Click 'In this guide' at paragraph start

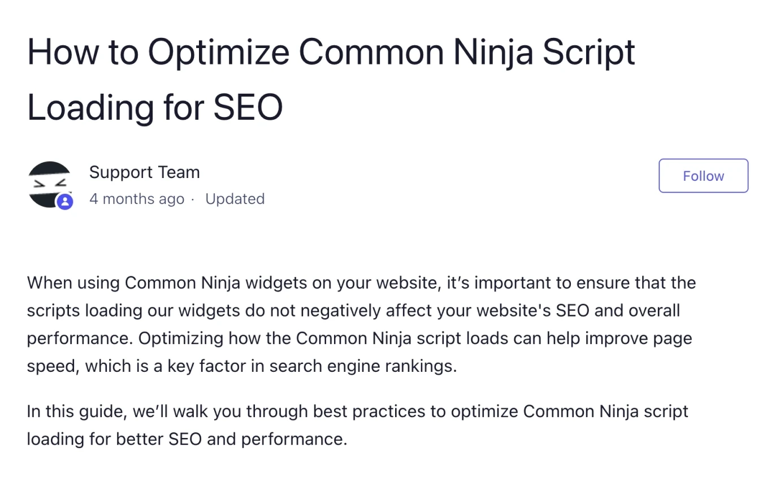coord(75,411)
